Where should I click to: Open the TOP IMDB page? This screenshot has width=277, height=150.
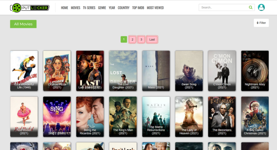138,8
